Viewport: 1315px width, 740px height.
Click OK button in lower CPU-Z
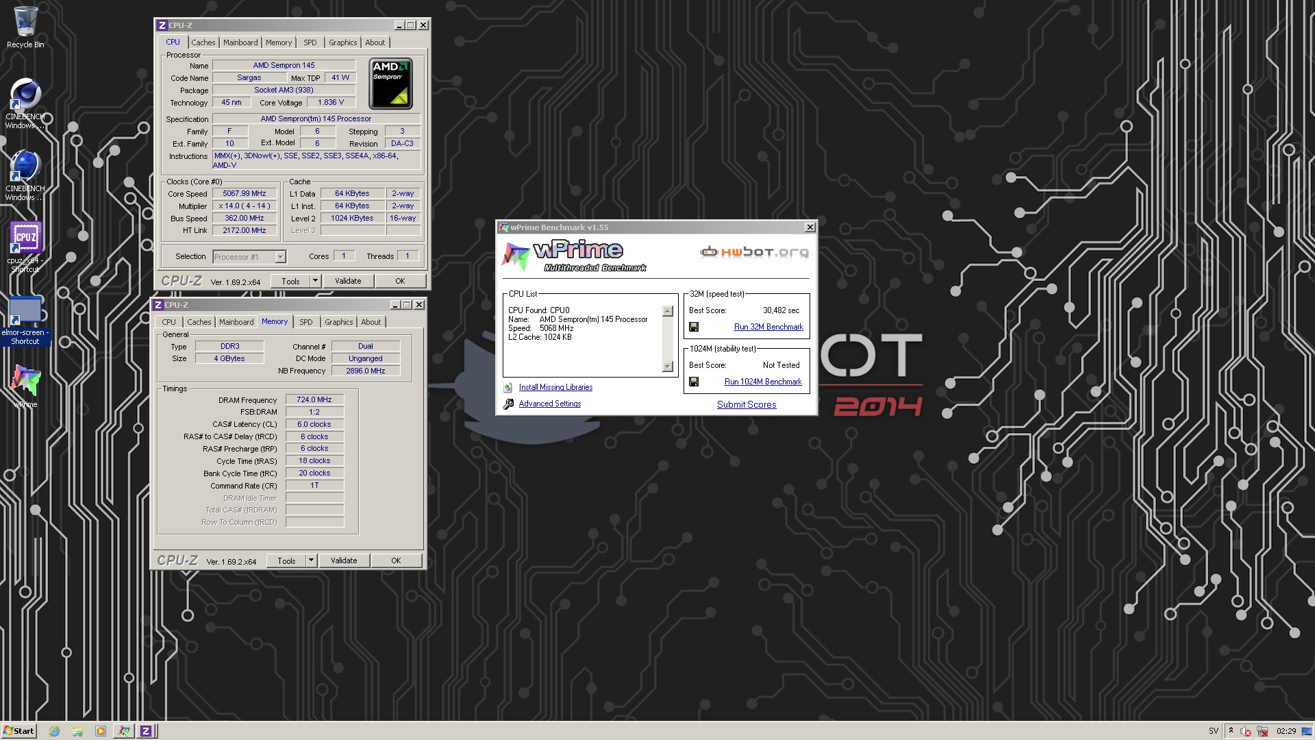[x=396, y=560]
